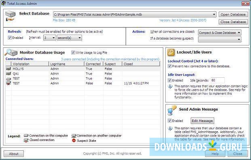Click the QA1 workstation row icon
The image size is (251, 160).
[x=8, y=73]
